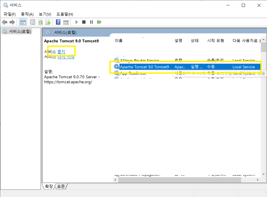267x197 pixels.
Task: Close the 서비스 window
Action: [x=259, y=5]
